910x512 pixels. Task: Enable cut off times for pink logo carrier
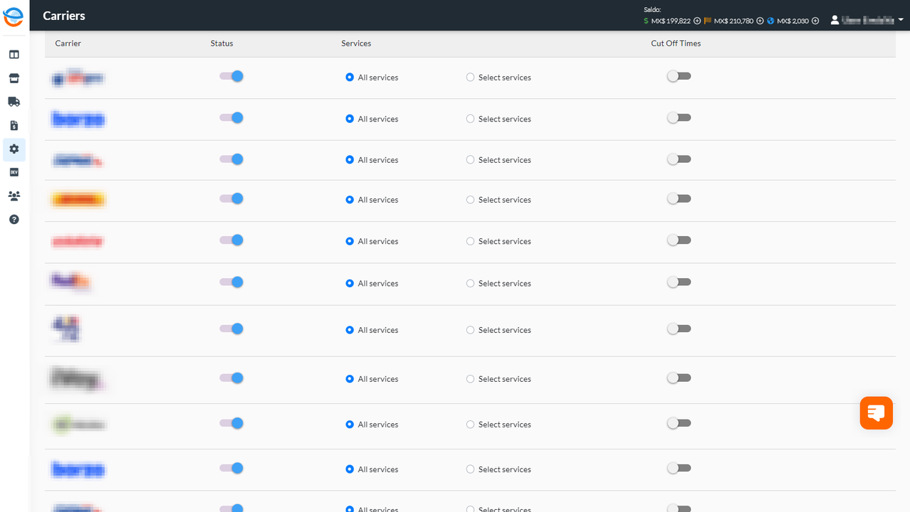point(679,240)
